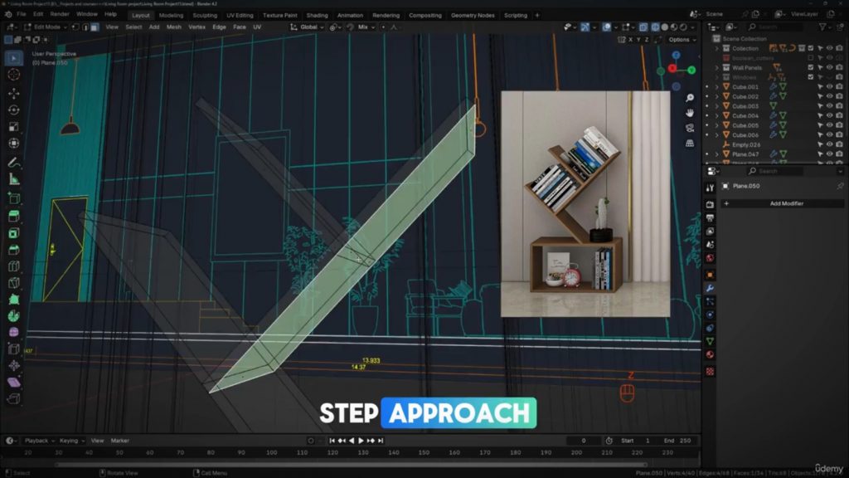Viewport: 849px width, 478px height.
Task: Open the Playback dropdown in timeline
Action: tap(38, 441)
